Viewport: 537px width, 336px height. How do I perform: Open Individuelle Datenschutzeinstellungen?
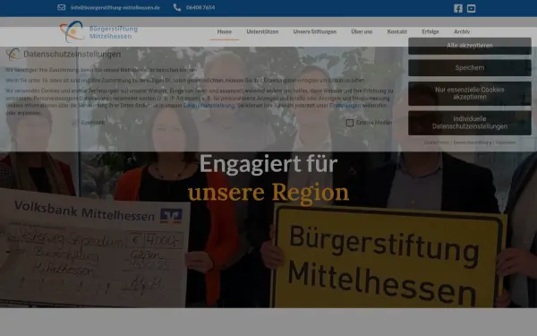(x=470, y=123)
